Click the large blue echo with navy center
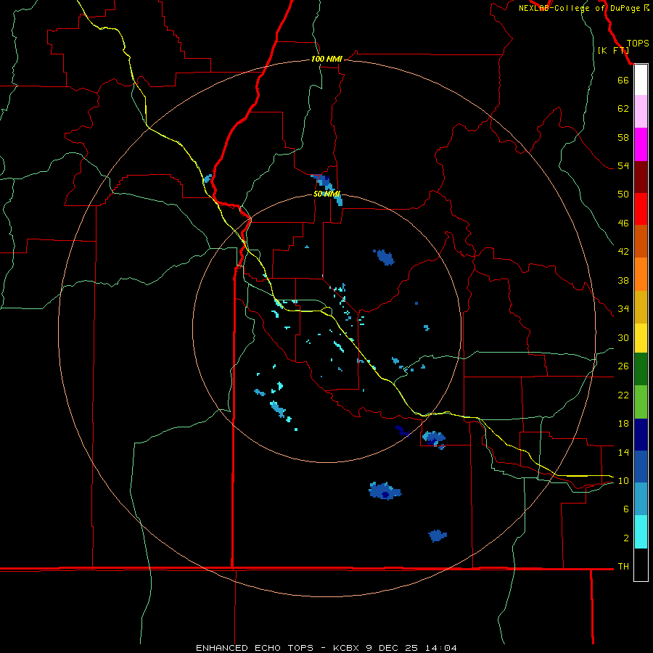Image resolution: width=653 pixels, height=653 pixels. click(x=385, y=491)
